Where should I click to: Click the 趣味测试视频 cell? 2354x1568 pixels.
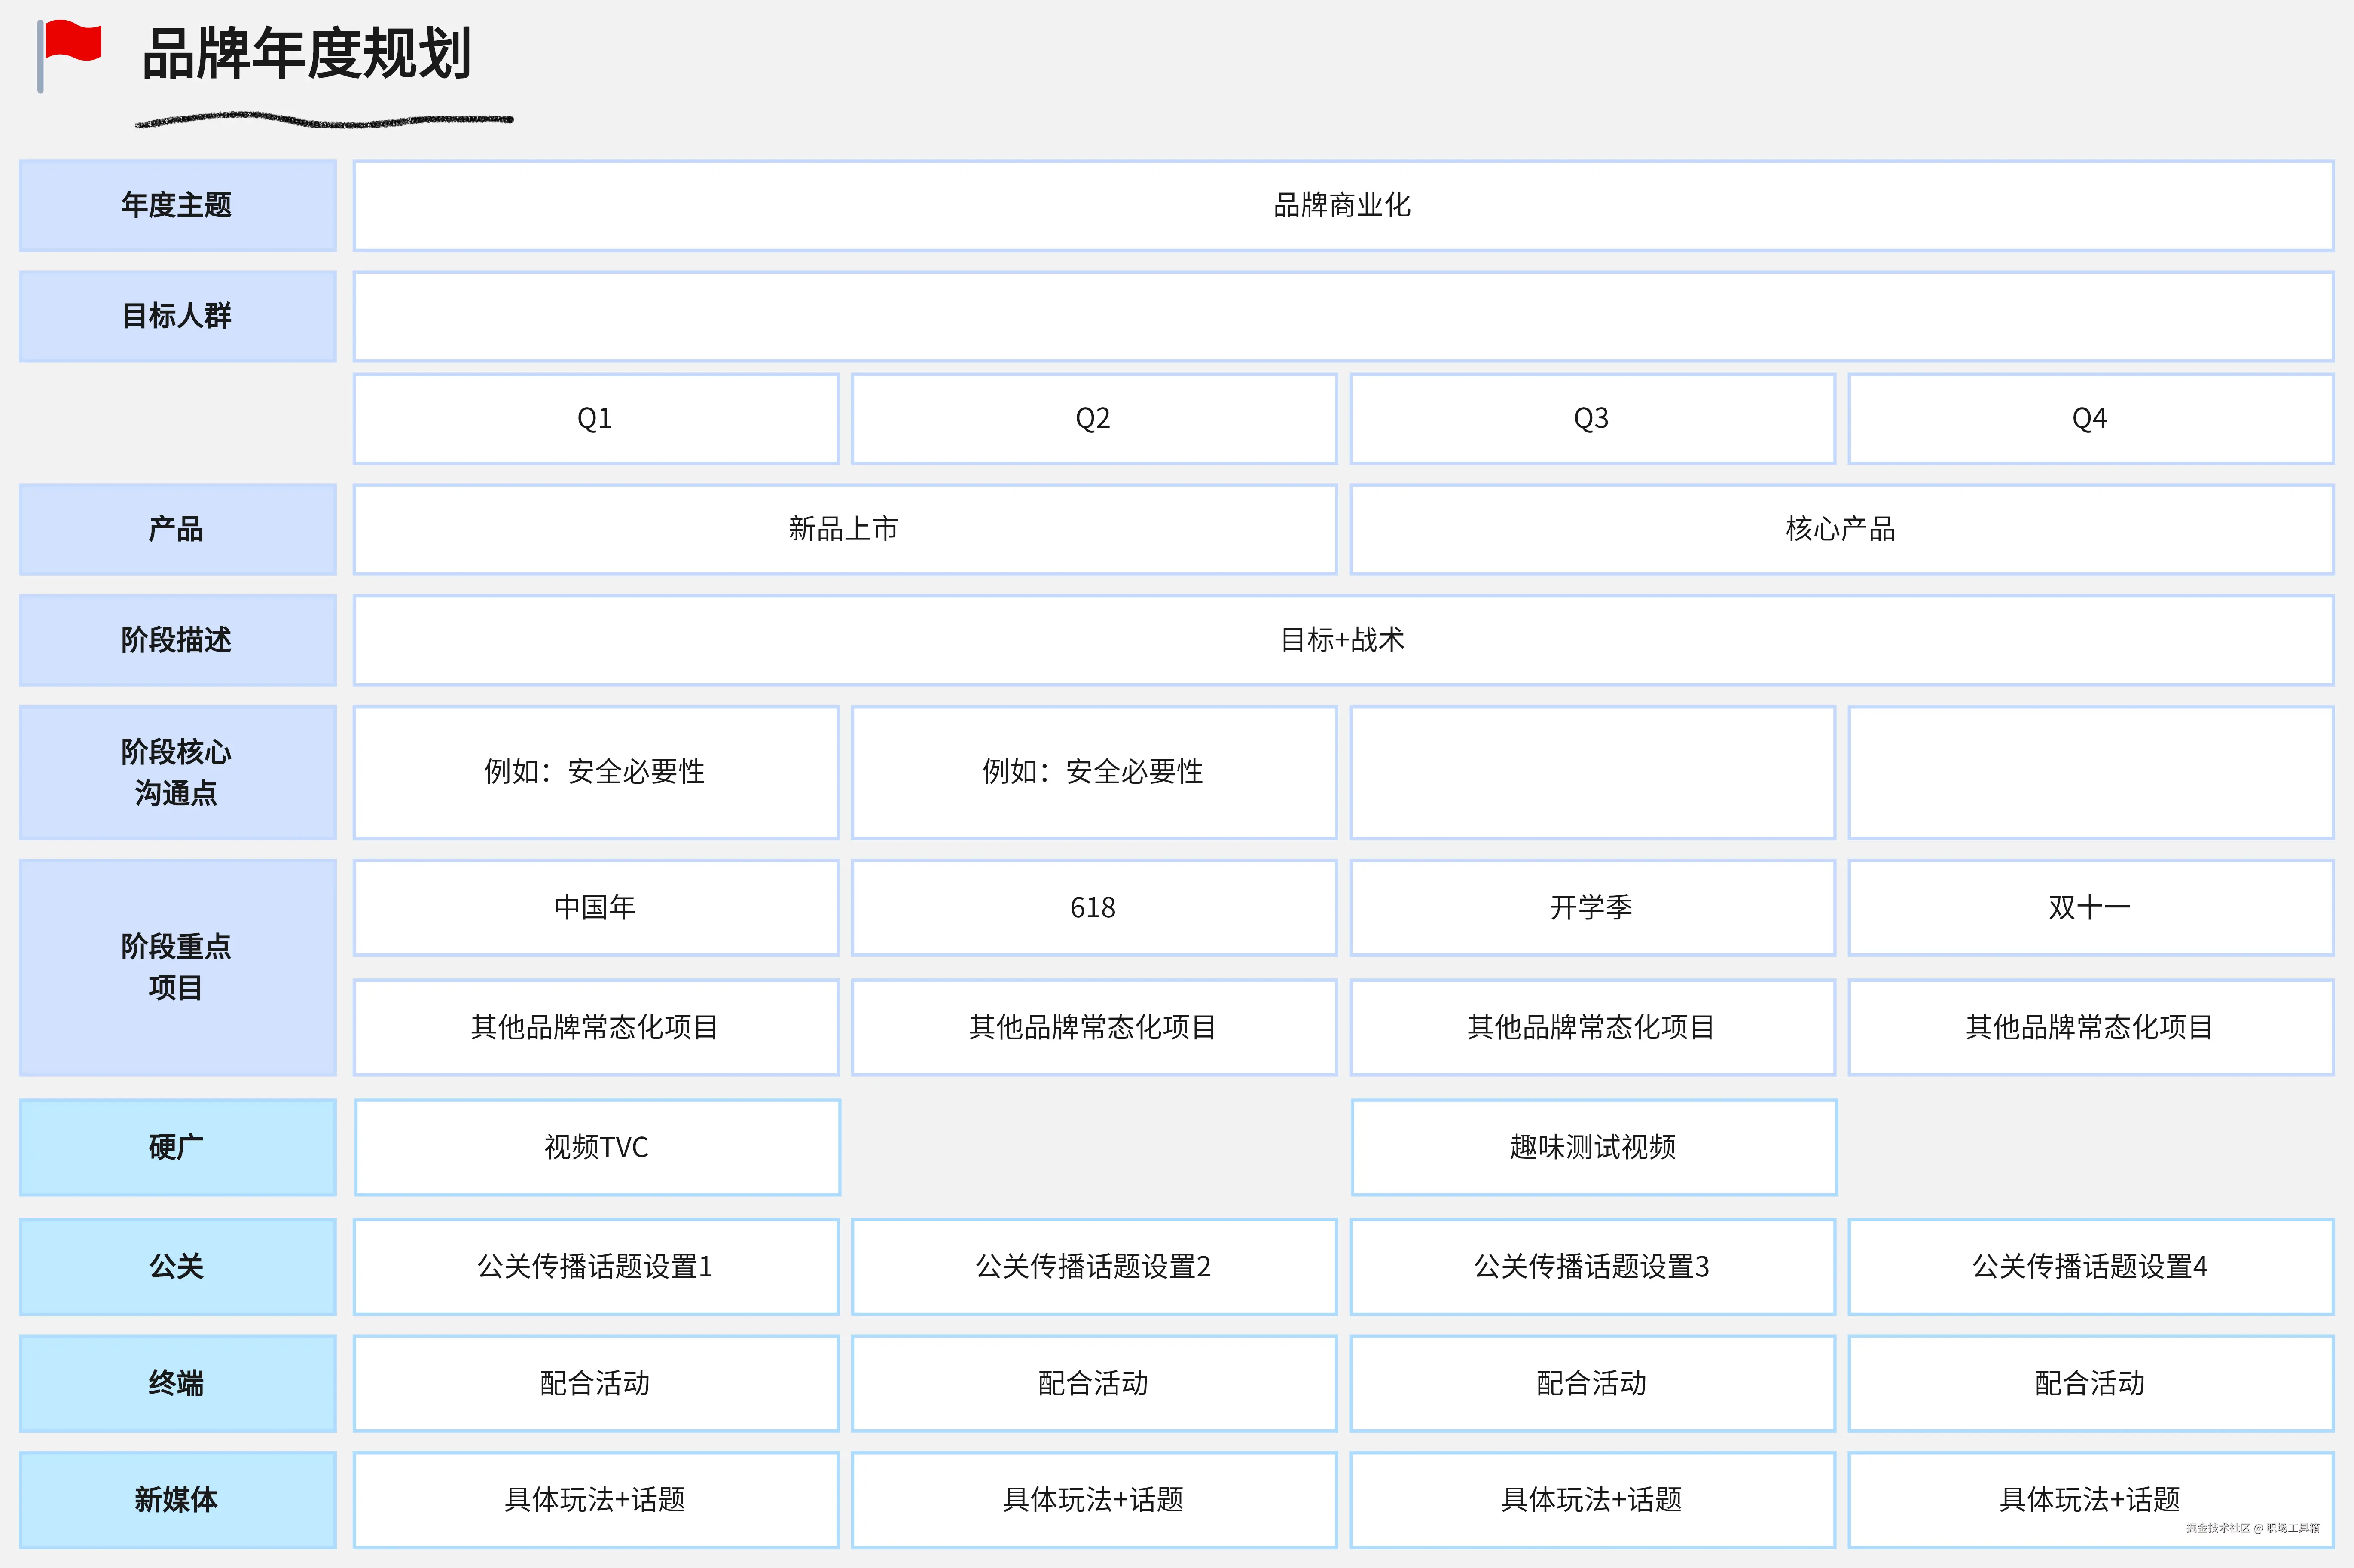1593,1147
